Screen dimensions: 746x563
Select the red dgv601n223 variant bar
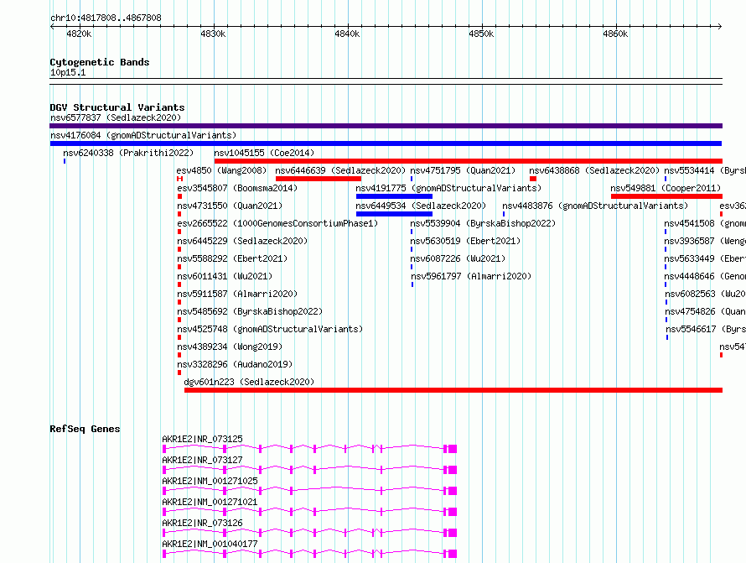tap(453, 390)
